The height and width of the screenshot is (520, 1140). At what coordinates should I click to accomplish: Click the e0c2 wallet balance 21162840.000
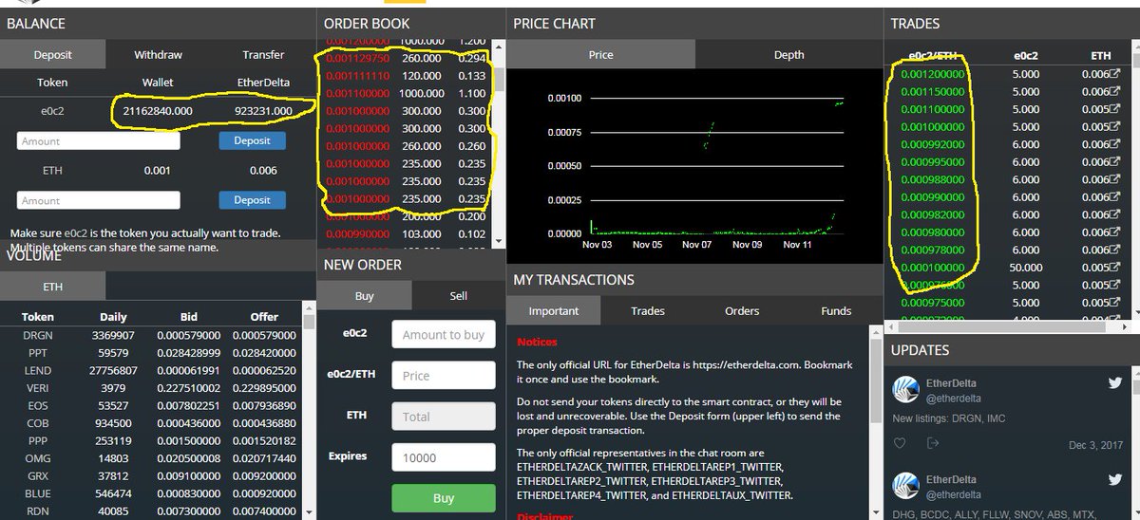pos(158,111)
